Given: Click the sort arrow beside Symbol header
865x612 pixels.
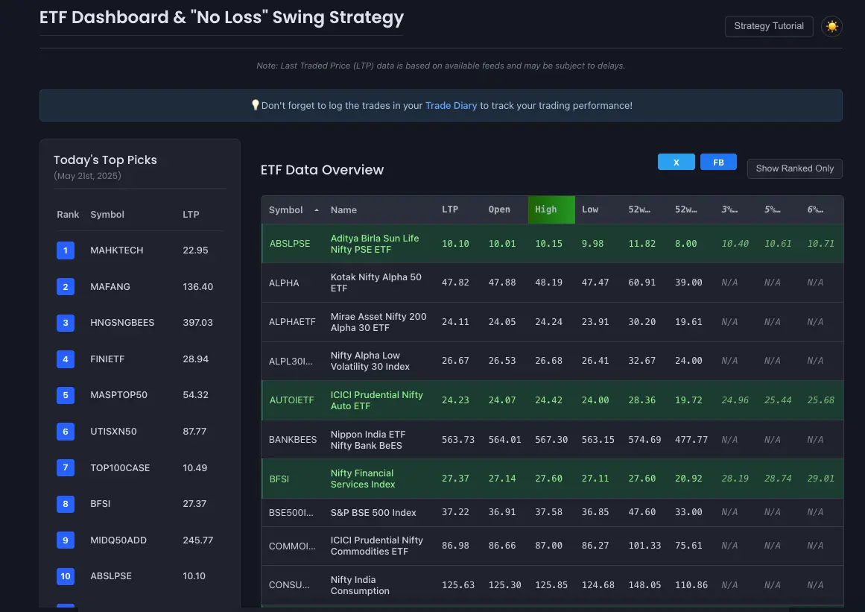Looking at the screenshot, I should [316, 210].
